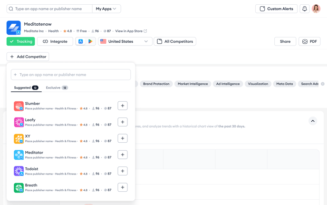Export the report via PDF button
This screenshot has height=205, width=327.
tap(309, 41)
